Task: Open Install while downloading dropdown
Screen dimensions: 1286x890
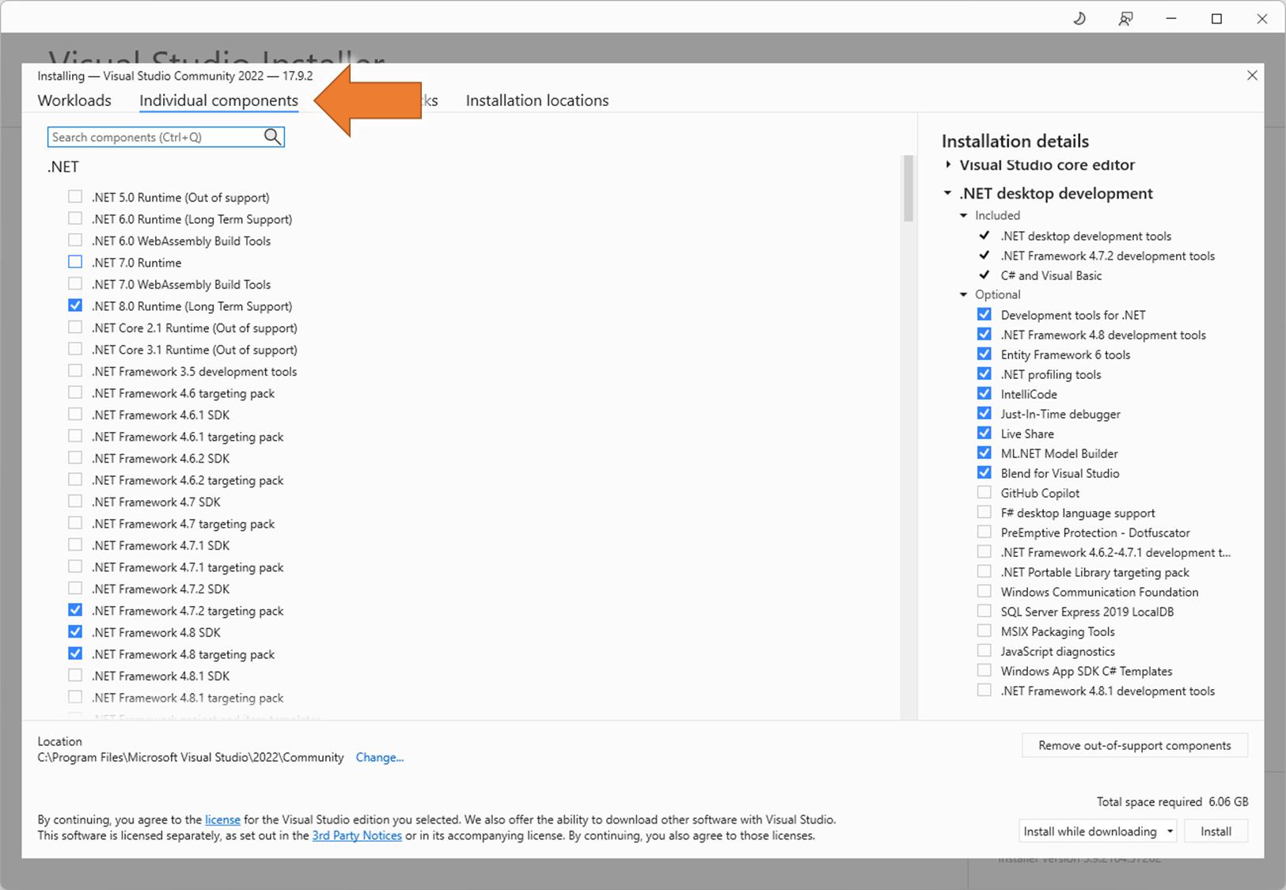Action: tap(1097, 831)
